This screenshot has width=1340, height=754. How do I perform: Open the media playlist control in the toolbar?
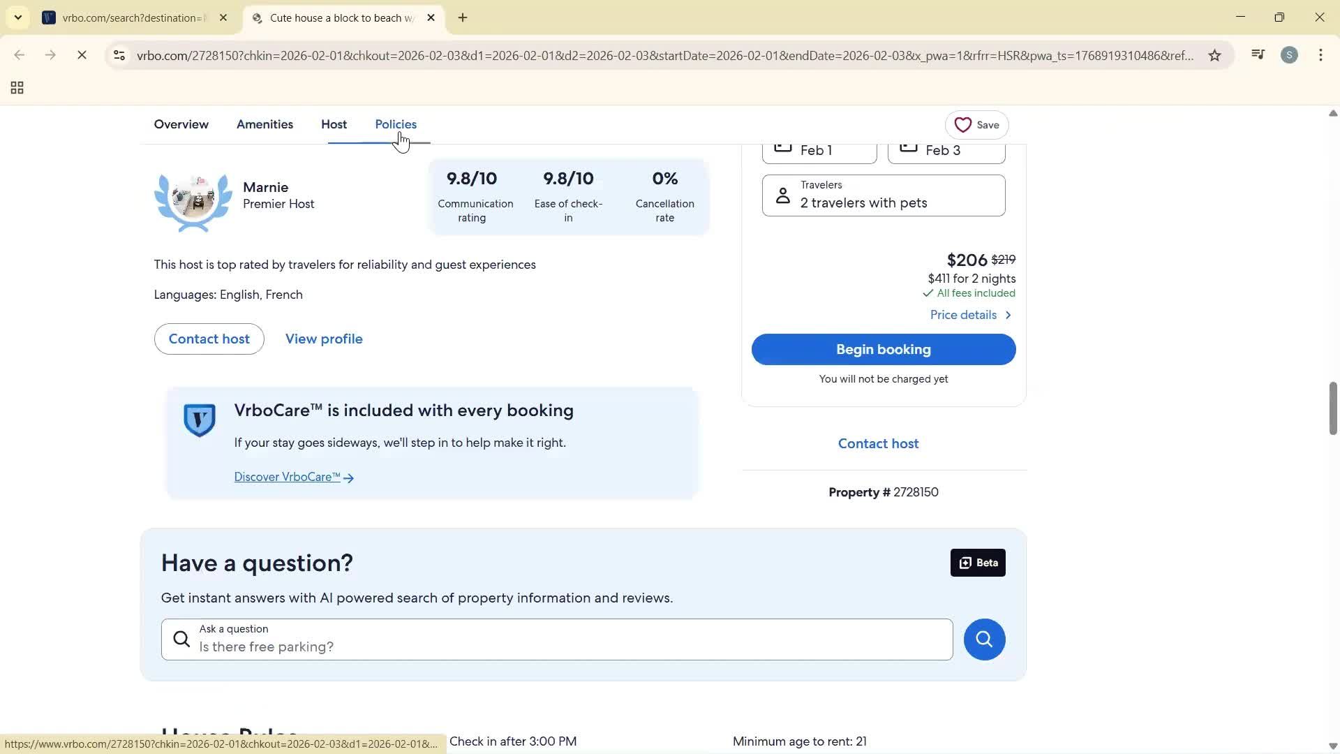coord(1258,54)
